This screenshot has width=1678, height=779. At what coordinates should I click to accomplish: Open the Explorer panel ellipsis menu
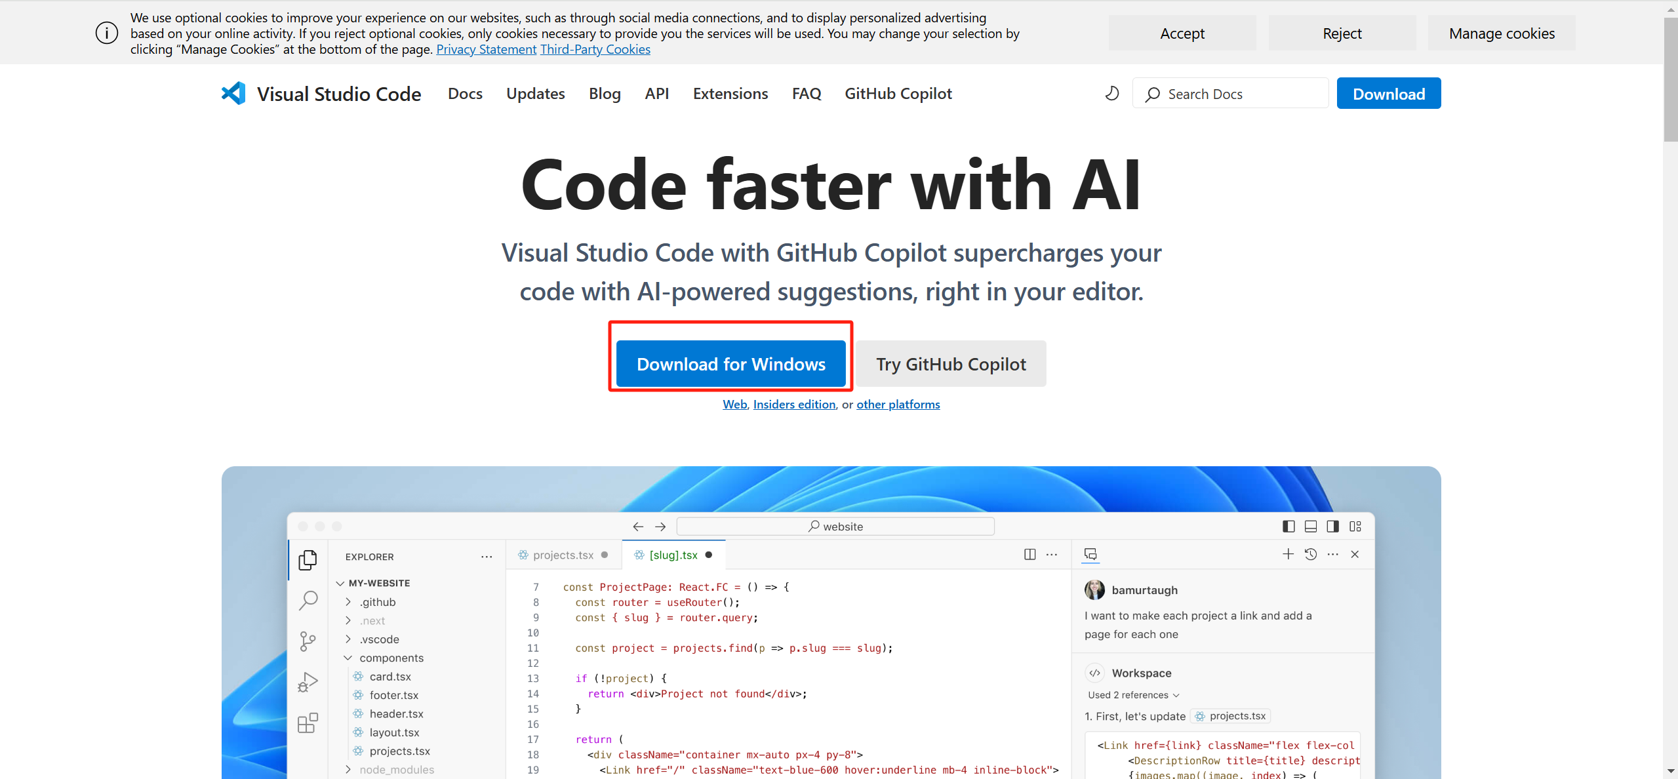coord(487,557)
